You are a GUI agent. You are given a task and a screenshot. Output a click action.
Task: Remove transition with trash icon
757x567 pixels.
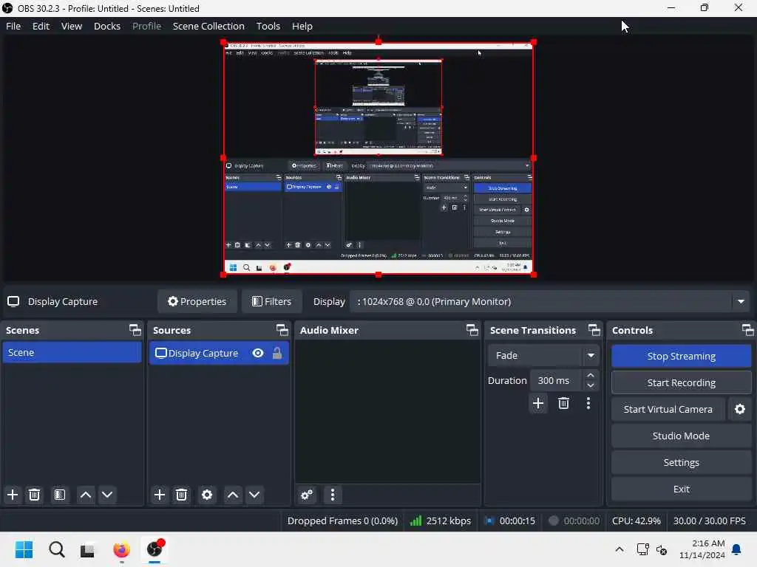563,403
